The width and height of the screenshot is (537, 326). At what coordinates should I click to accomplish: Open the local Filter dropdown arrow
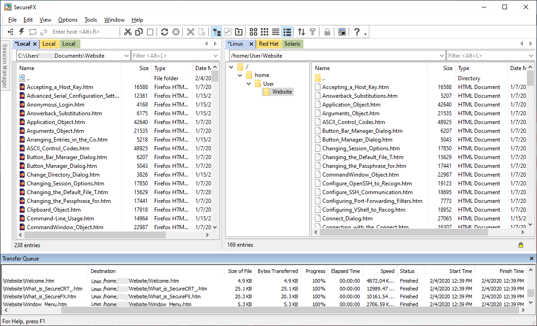216,56
